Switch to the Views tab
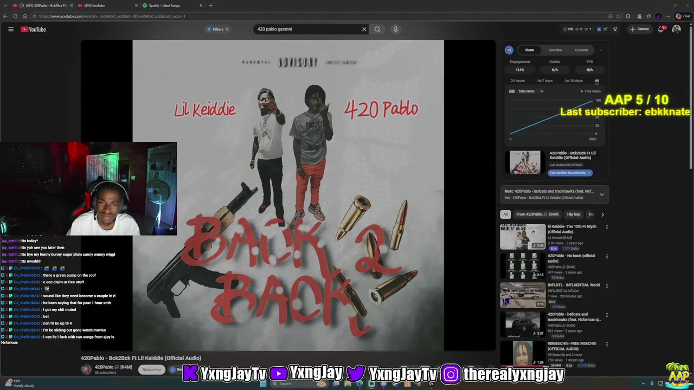The width and height of the screenshot is (694, 390). point(529,50)
